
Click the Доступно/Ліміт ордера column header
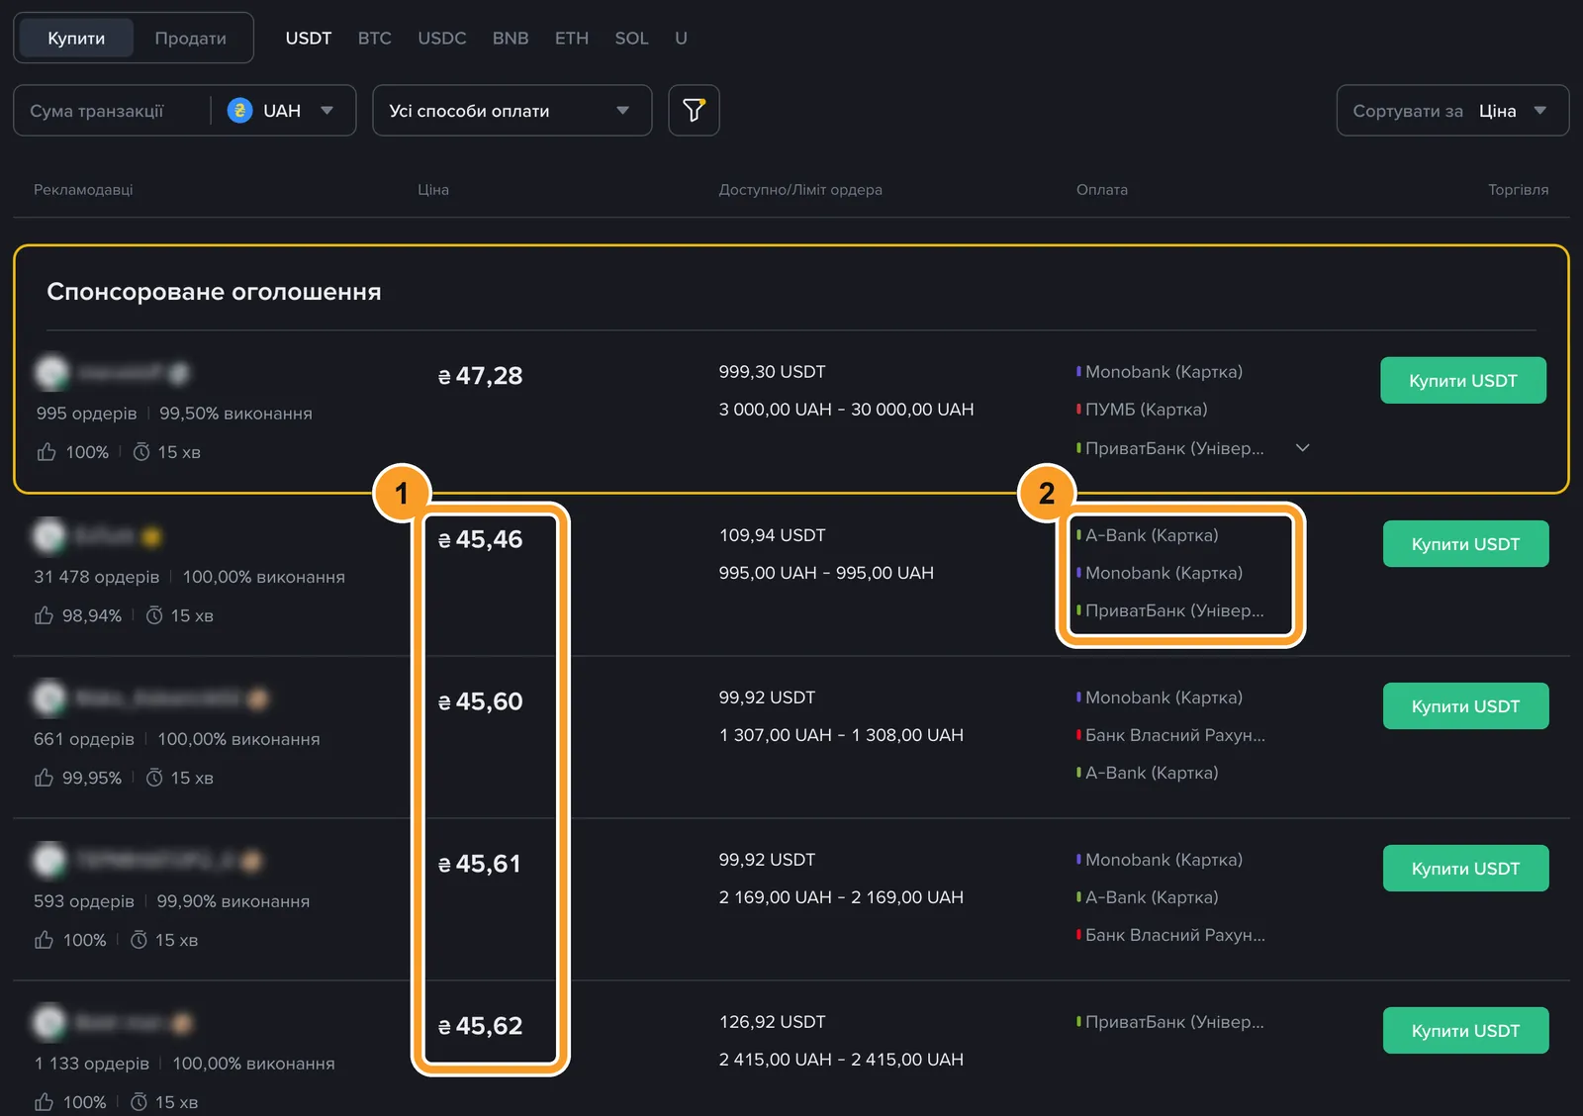[800, 189]
